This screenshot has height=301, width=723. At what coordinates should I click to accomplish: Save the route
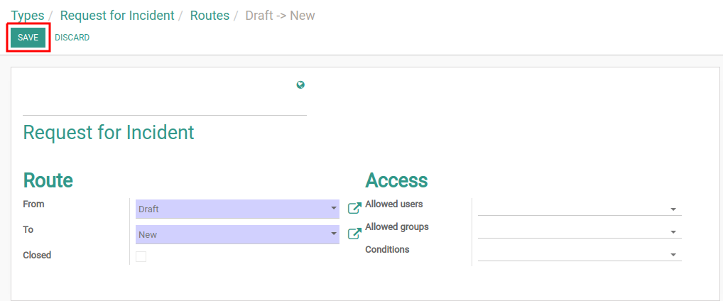pos(28,38)
